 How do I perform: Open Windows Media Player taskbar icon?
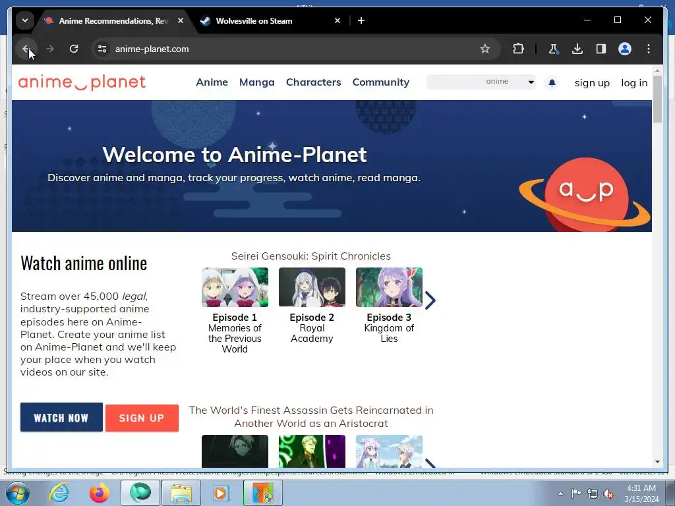220,493
